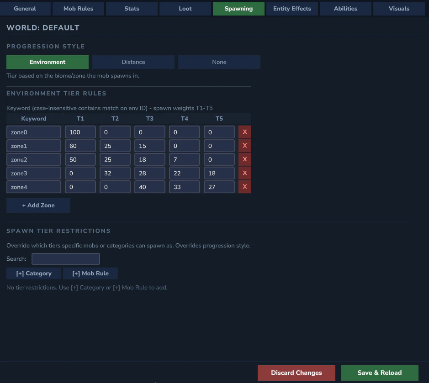Add a new Mob Rule restriction
Image resolution: width=429 pixels, height=383 pixels.
[90, 273]
